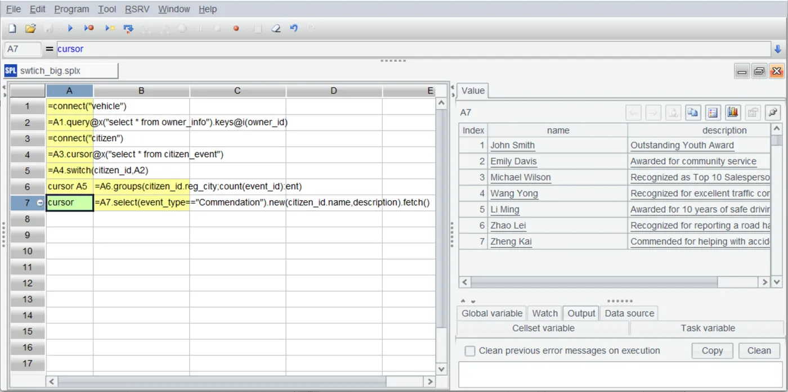Open a file with the folder icon

click(30, 28)
